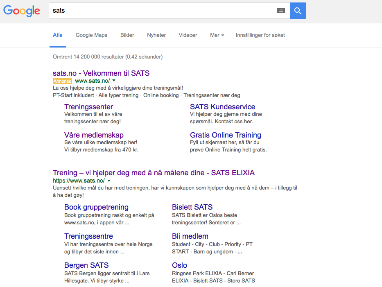
Task: Click text 'PT-Start inkludert'
Action: point(73,95)
